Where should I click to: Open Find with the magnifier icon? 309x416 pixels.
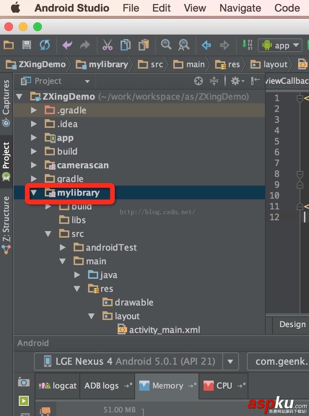click(166, 45)
